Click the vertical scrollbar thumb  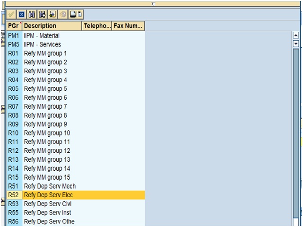[296, 133]
